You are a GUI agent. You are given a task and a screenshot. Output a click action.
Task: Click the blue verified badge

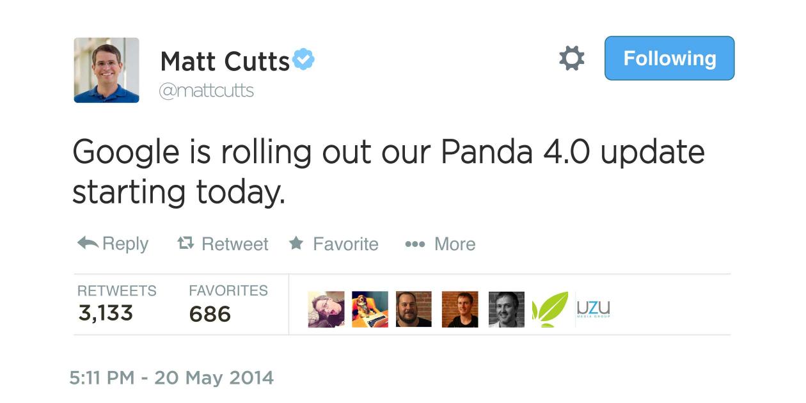tap(303, 60)
